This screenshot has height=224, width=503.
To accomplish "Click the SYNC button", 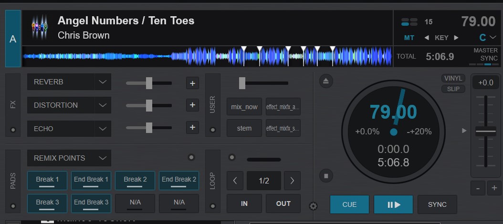I will [x=437, y=204].
